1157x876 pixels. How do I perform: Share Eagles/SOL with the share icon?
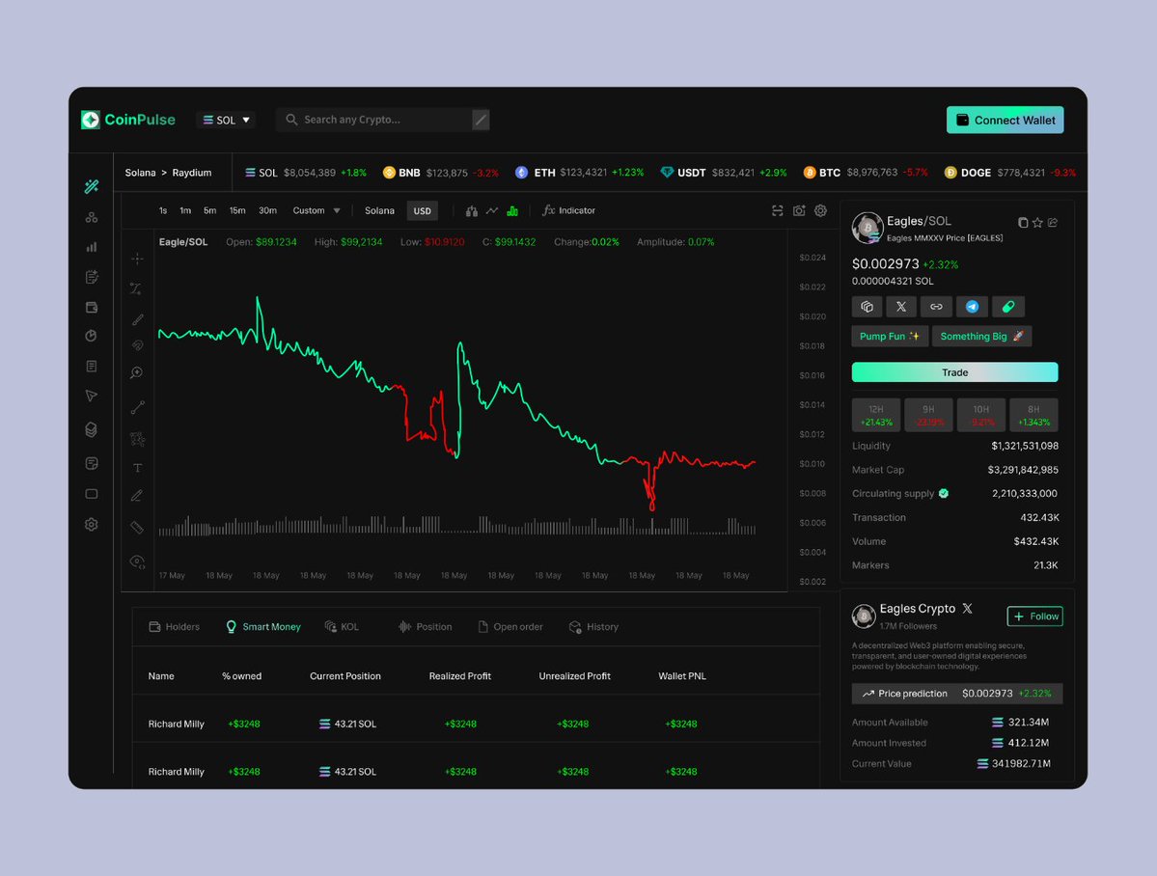pos(1053,223)
